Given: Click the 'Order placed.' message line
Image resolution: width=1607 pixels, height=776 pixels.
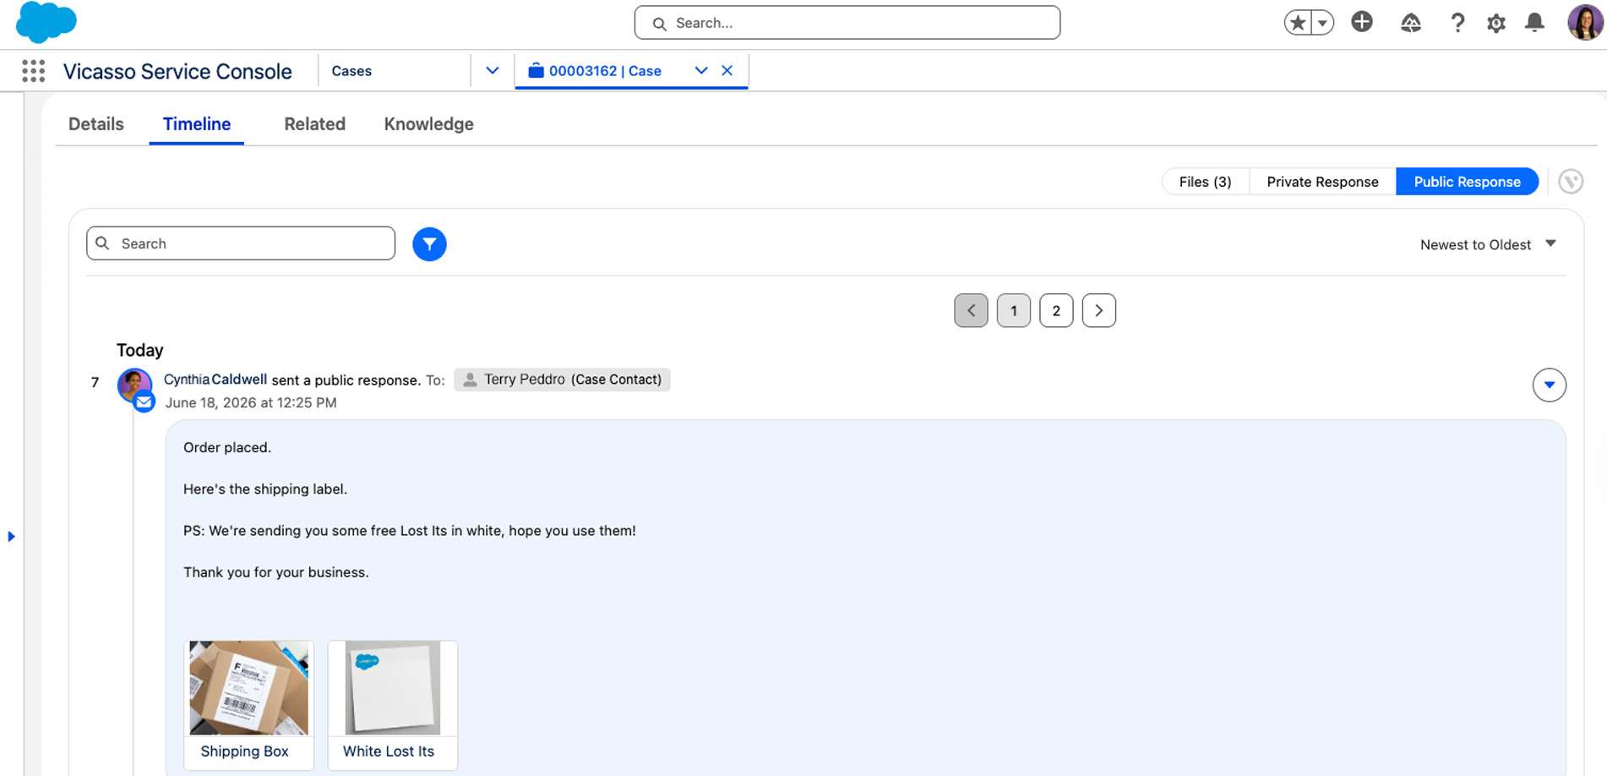Looking at the screenshot, I should [227, 448].
